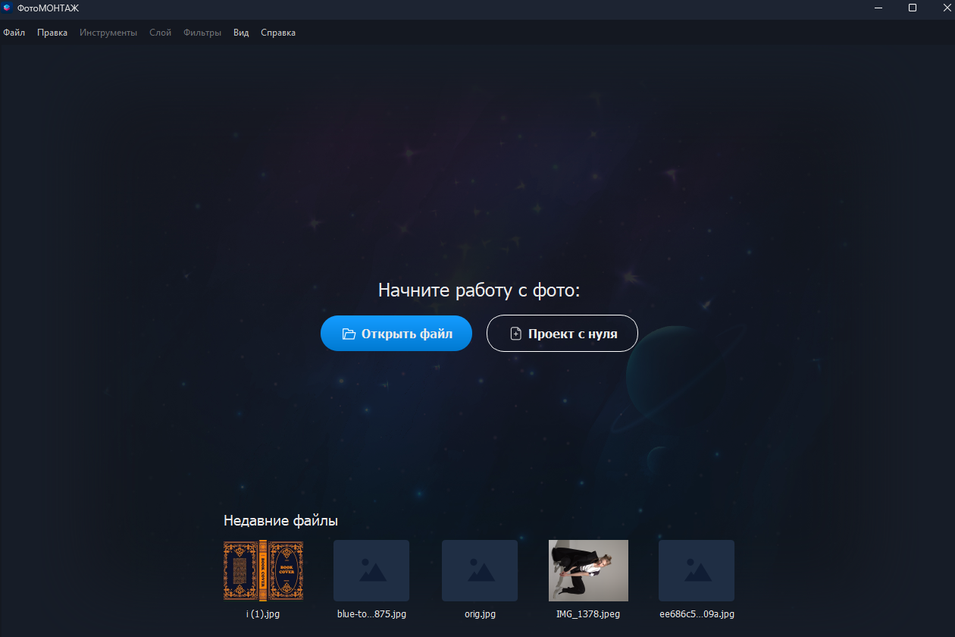Viewport: 955px width, 637px height.
Task: Open the Фильтры menu
Action: (x=202, y=33)
